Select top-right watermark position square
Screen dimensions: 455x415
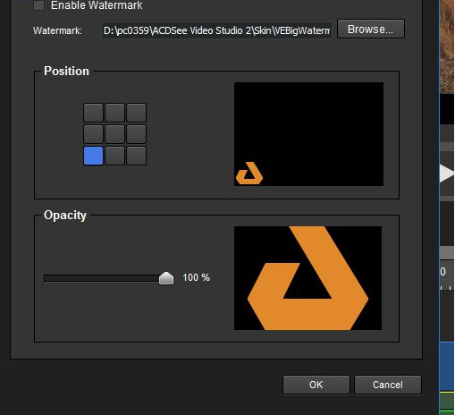pos(136,113)
